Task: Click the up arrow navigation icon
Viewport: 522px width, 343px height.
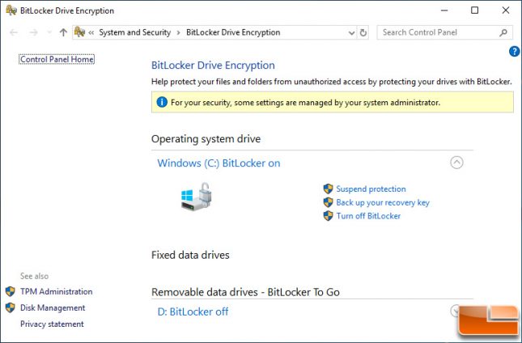Action: pos(63,32)
